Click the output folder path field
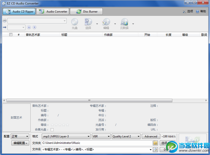Image resolution: width=210 pixels, height=155 pixels. (97, 143)
